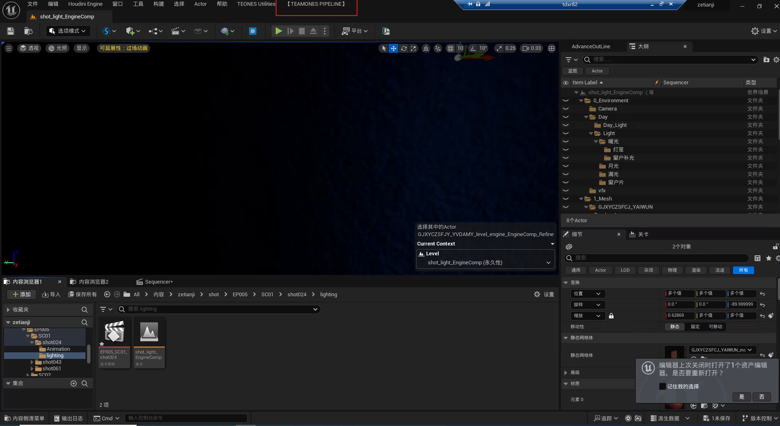Open the shot_light_EngineComp level thumbnail
The height and width of the screenshot is (426, 780).
pyautogui.click(x=149, y=332)
